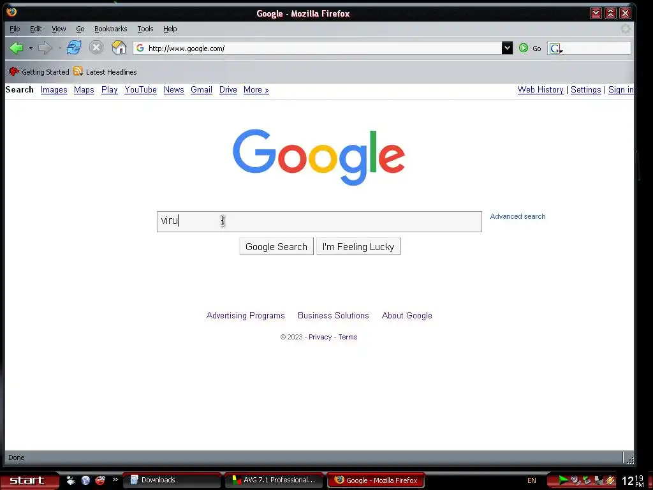Screen dimensions: 653x490
Task: Open the Edit menu
Action: pyautogui.click(x=36, y=29)
